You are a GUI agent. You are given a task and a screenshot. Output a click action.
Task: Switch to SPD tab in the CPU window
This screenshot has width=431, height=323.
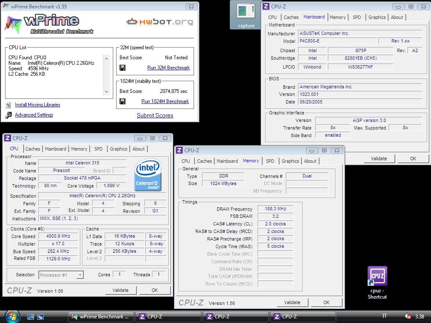tap(98, 149)
